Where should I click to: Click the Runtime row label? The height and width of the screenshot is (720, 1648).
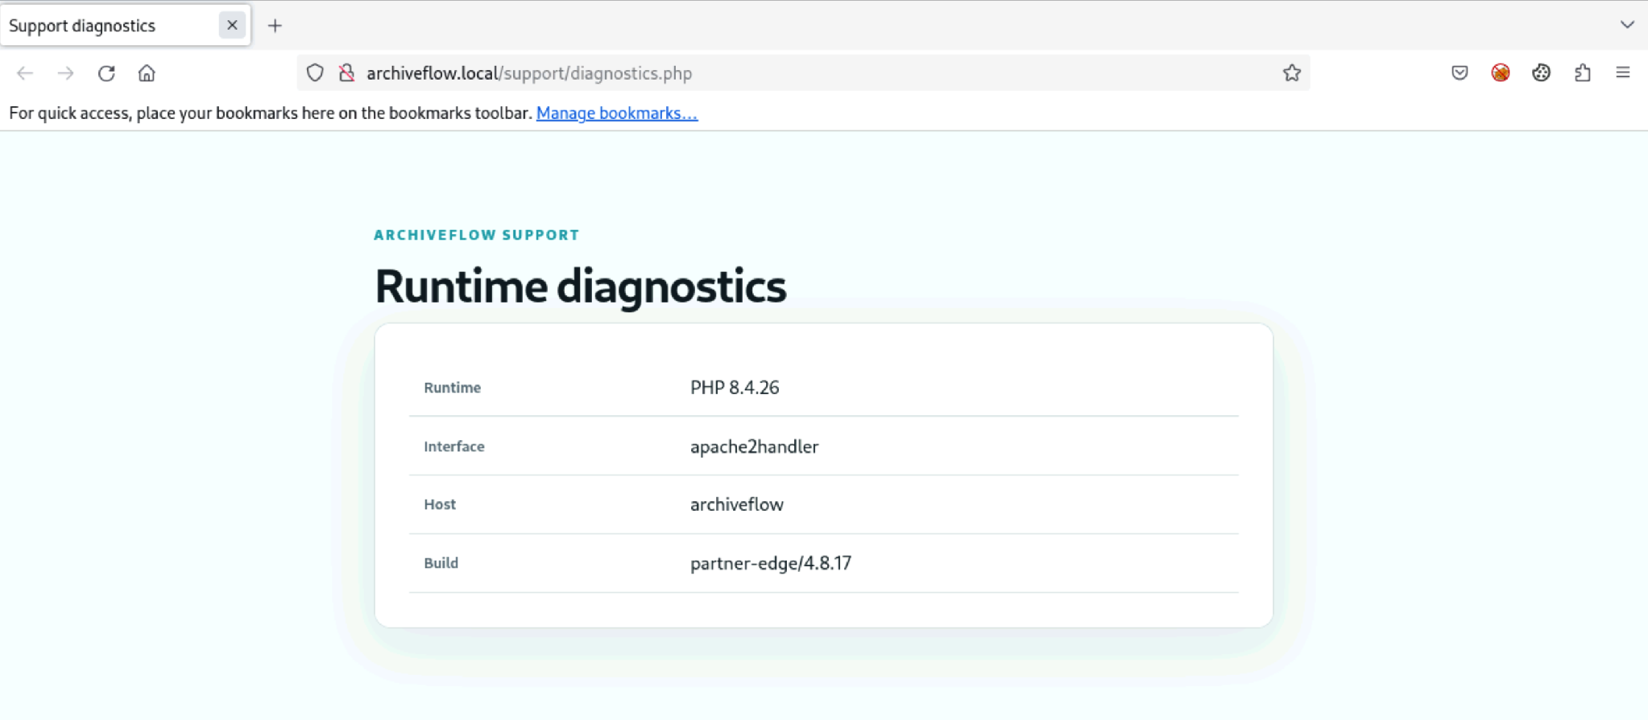[453, 388]
